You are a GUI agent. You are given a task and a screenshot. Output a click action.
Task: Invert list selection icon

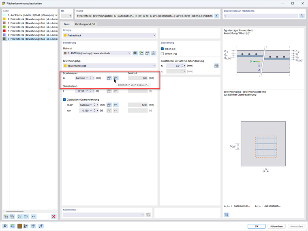point(26,216)
